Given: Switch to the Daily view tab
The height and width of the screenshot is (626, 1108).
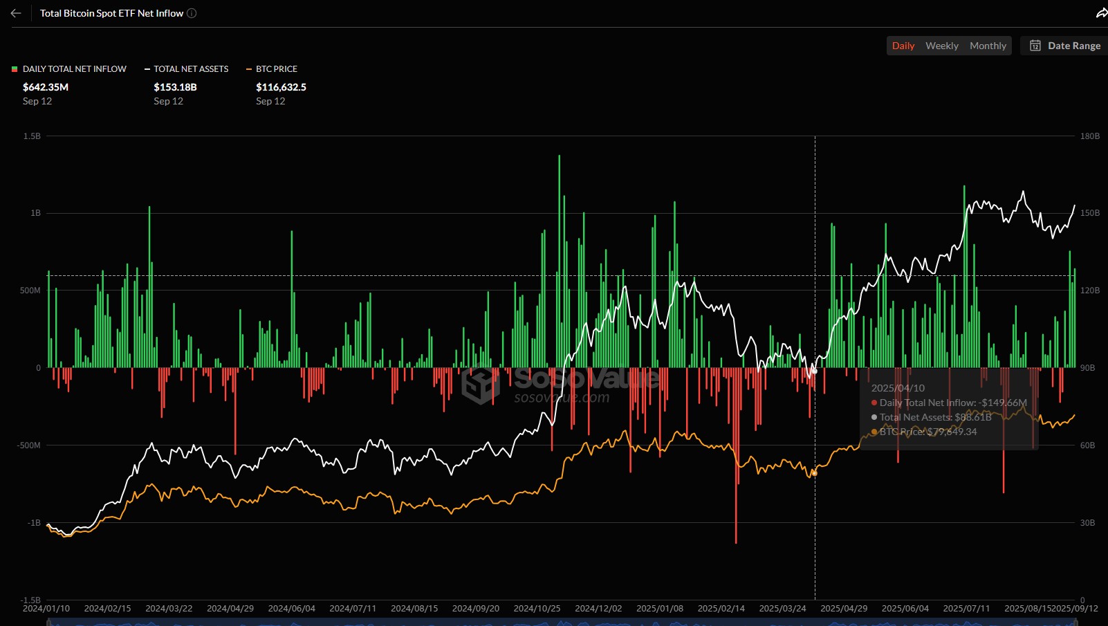Looking at the screenshot, I should (903, 46).
